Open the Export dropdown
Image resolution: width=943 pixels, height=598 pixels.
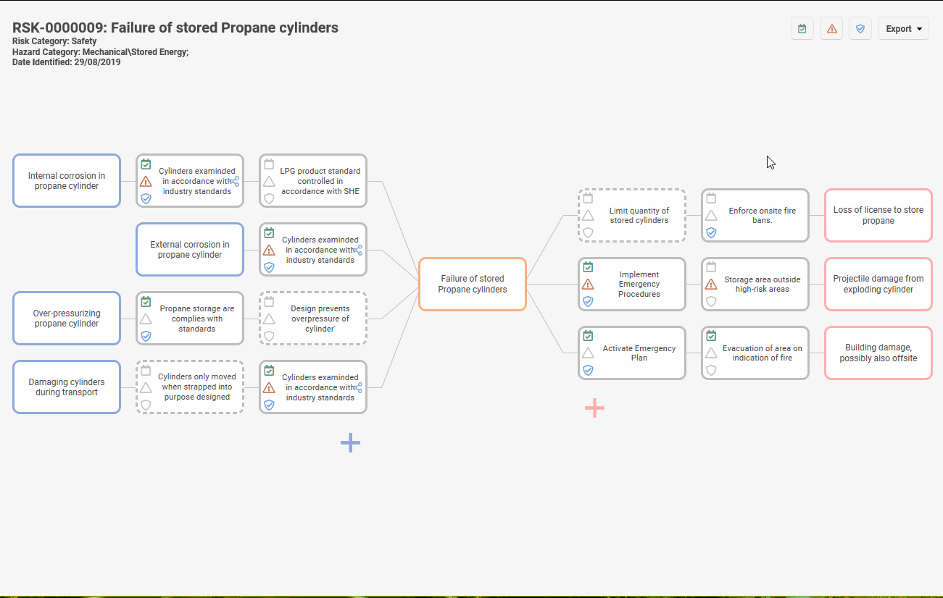coord(903,29)
